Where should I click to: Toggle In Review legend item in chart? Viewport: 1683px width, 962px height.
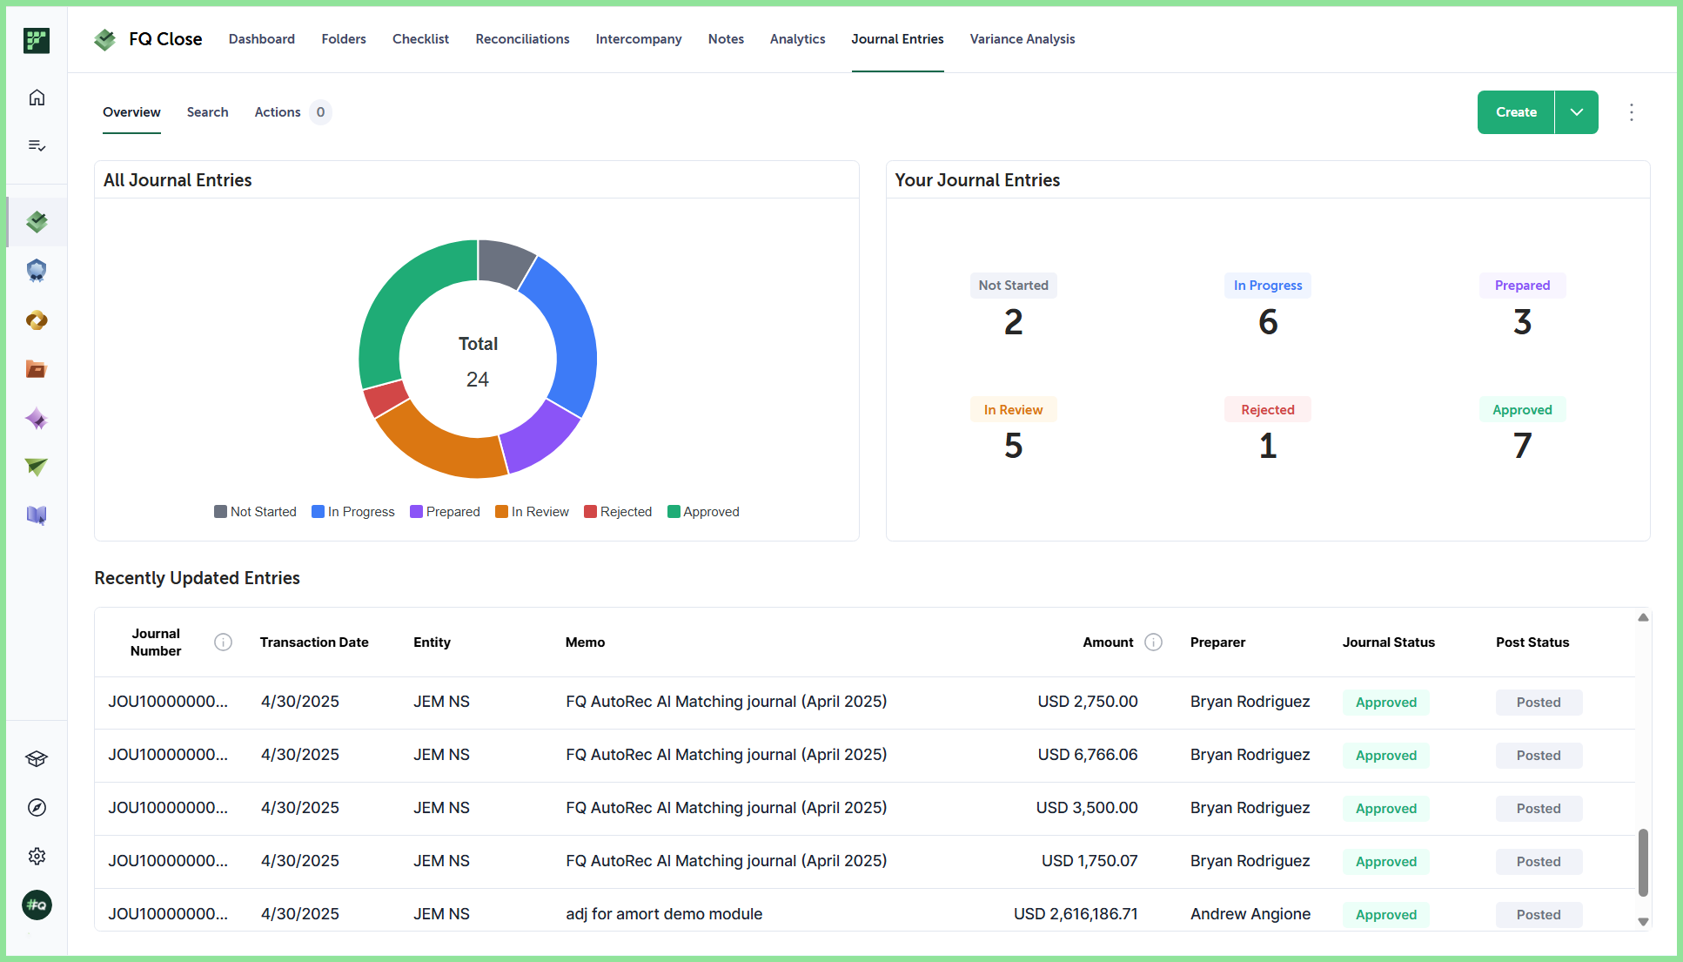point(532,512)
